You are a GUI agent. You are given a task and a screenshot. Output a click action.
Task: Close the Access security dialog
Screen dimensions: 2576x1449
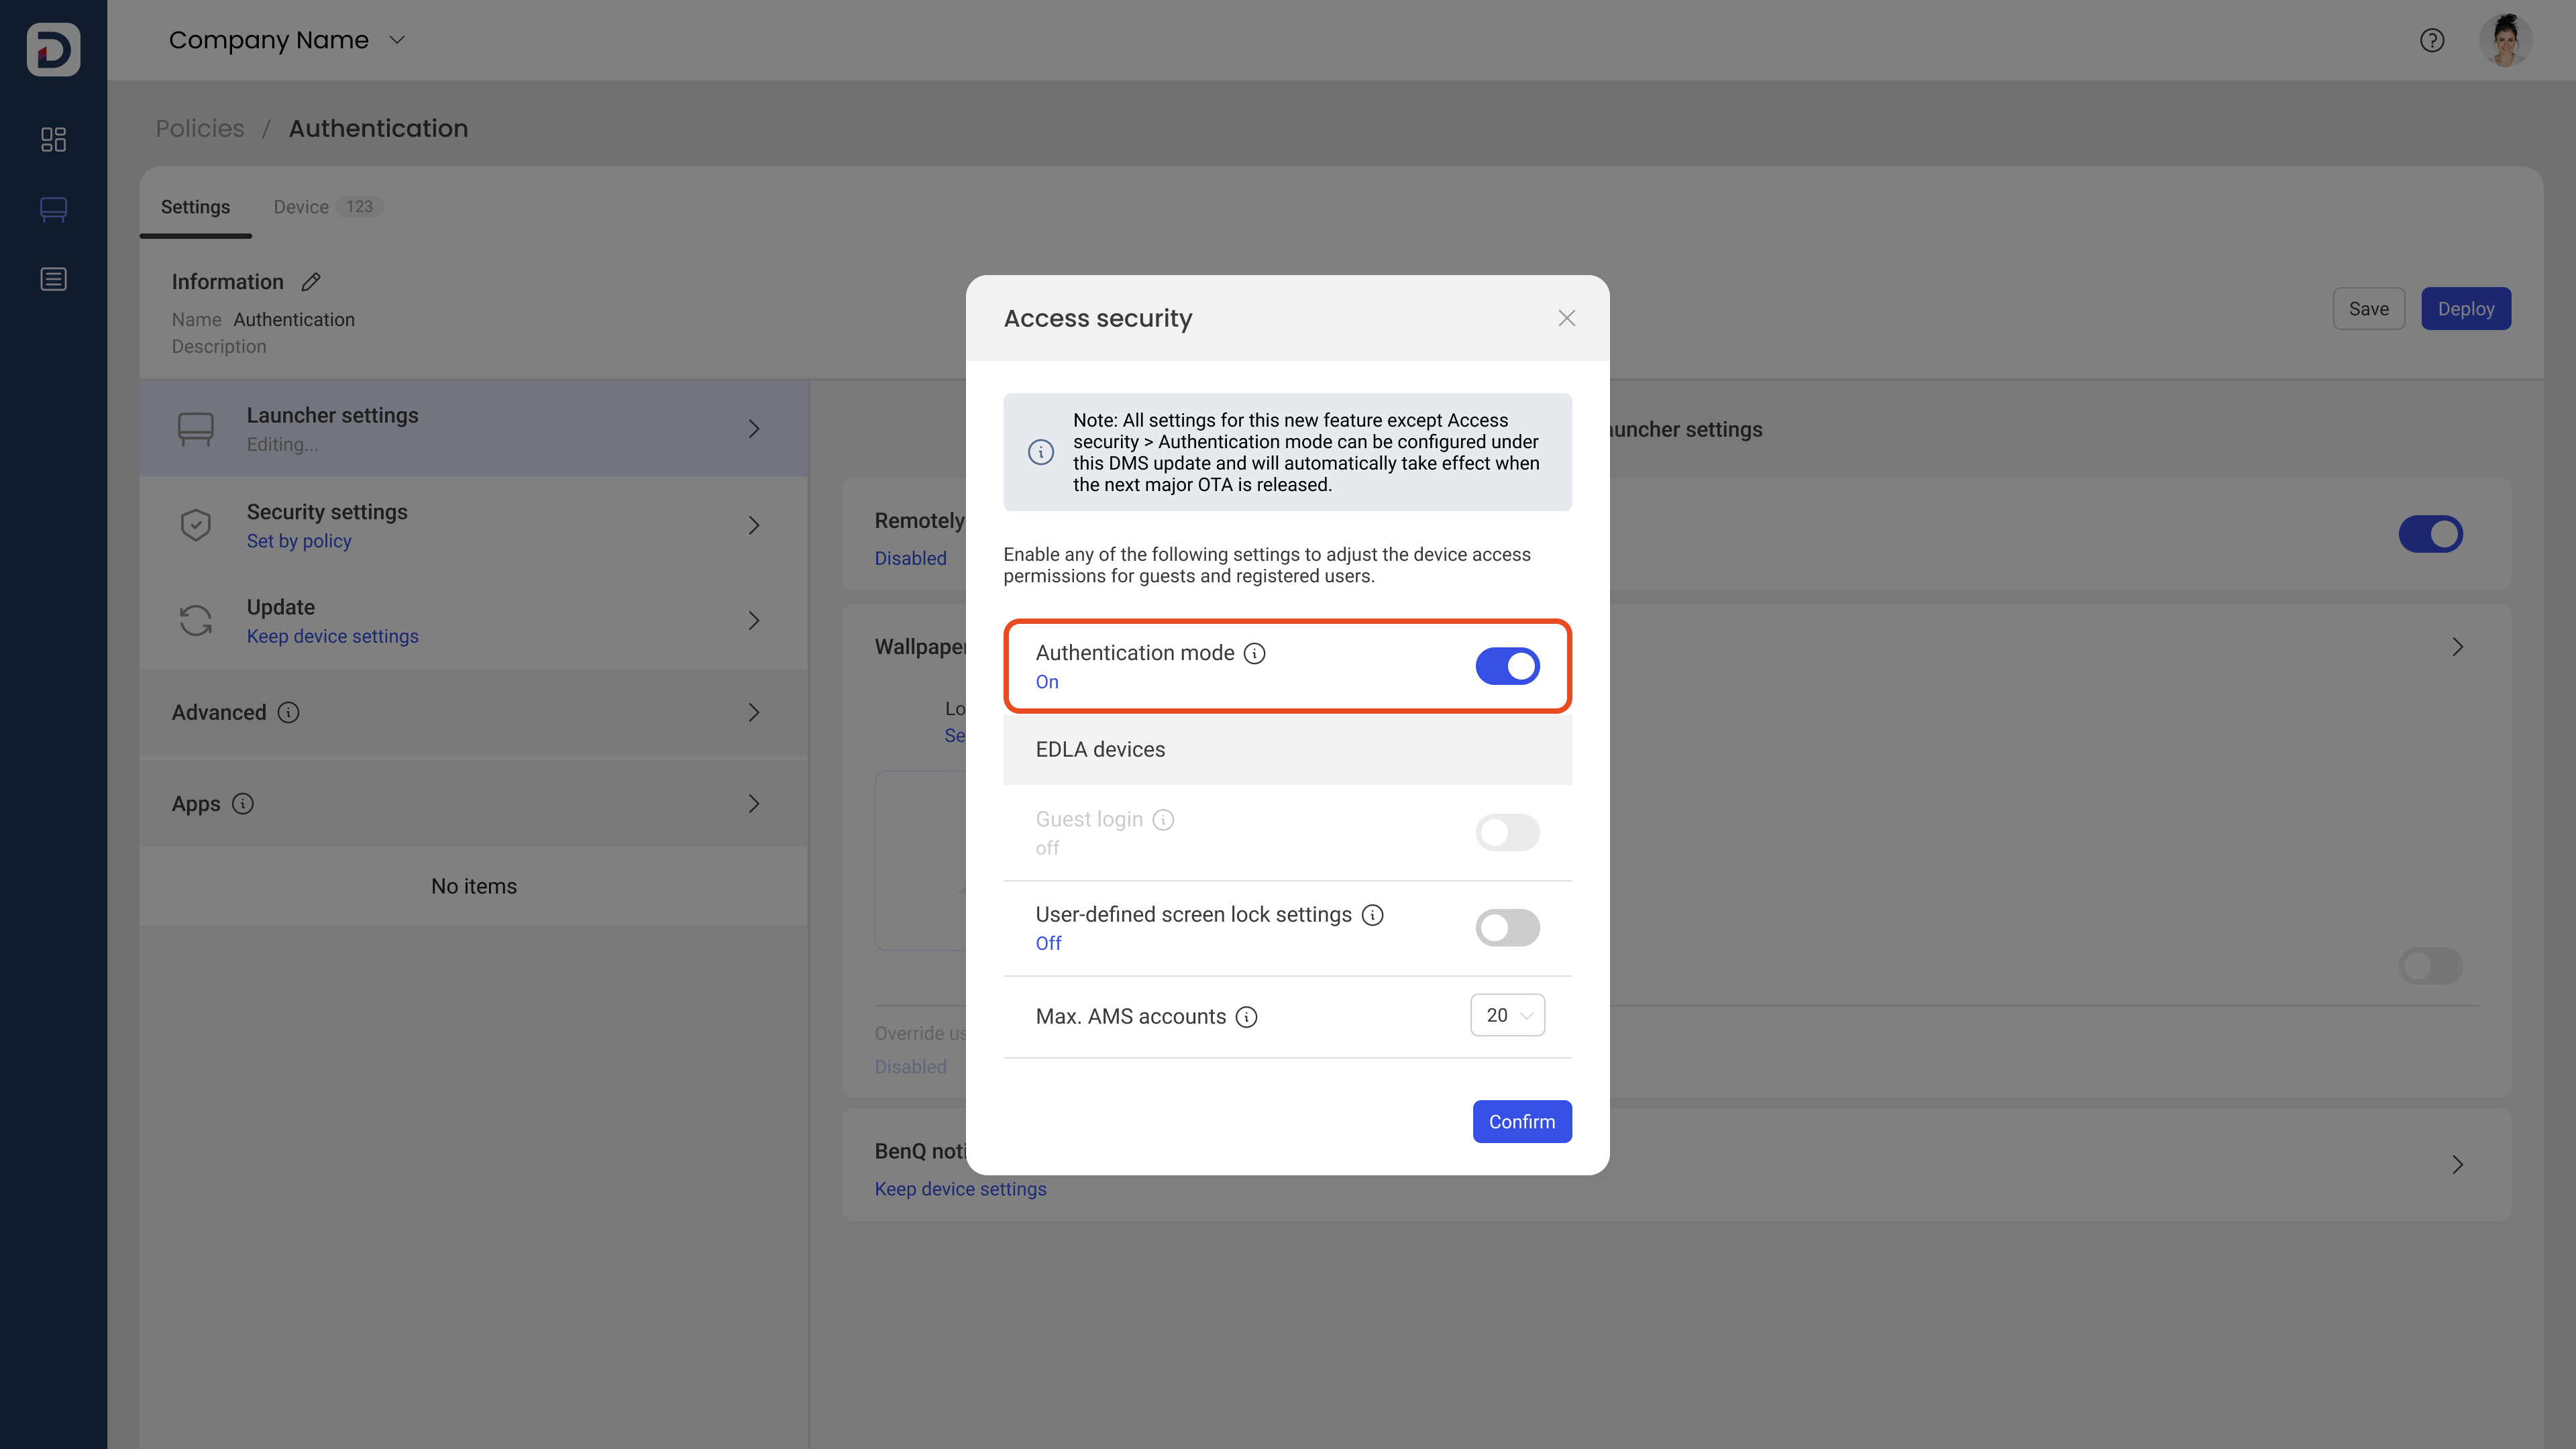[1566, 318]
